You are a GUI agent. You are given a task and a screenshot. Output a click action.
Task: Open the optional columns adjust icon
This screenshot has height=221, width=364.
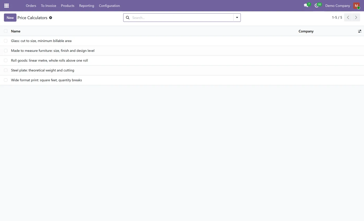[x=360, y=31]
